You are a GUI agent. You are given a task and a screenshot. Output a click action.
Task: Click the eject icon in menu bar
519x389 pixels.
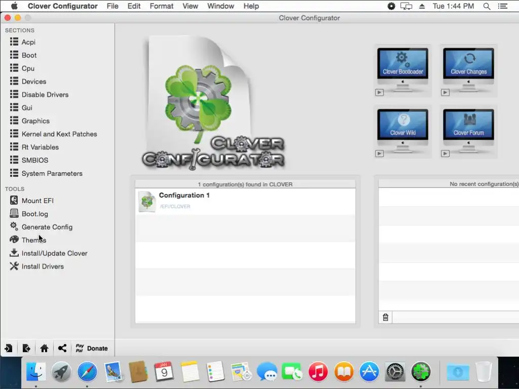tap(422, 6)
